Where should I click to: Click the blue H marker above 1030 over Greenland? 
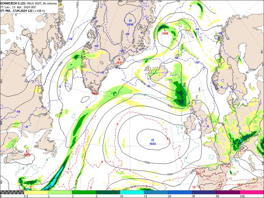coord(130,21)
